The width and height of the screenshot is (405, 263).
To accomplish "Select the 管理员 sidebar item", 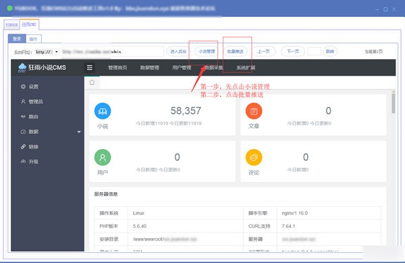I will pyautogui.click(x=48, y=101).
